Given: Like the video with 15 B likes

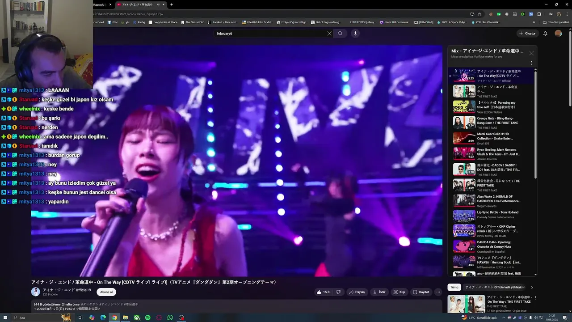Looking at the screenshot, I should pyautogui.click(x=323, y=292).
